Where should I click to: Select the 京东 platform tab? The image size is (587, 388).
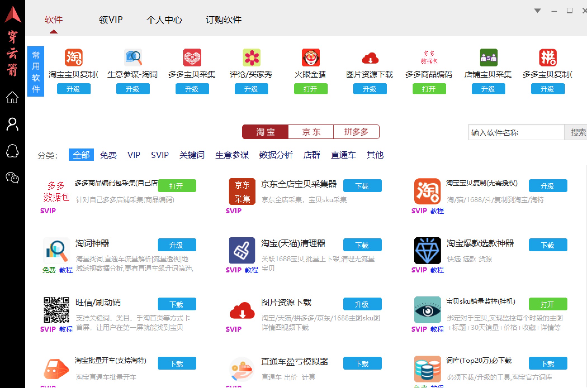coord(311,132)
